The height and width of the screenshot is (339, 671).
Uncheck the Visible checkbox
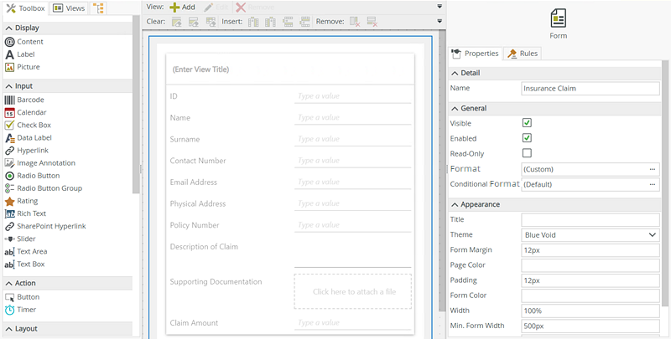(x=527, y=123)
